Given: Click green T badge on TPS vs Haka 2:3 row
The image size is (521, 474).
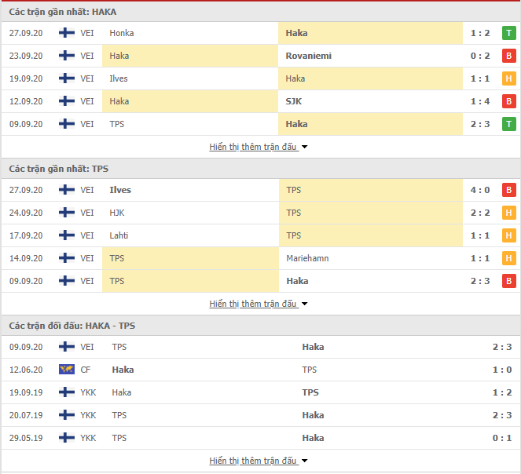Looking at the screenshot, I should pos(508,124).
